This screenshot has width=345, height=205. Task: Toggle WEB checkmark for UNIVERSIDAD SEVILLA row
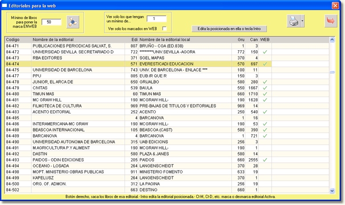(265, 52)
